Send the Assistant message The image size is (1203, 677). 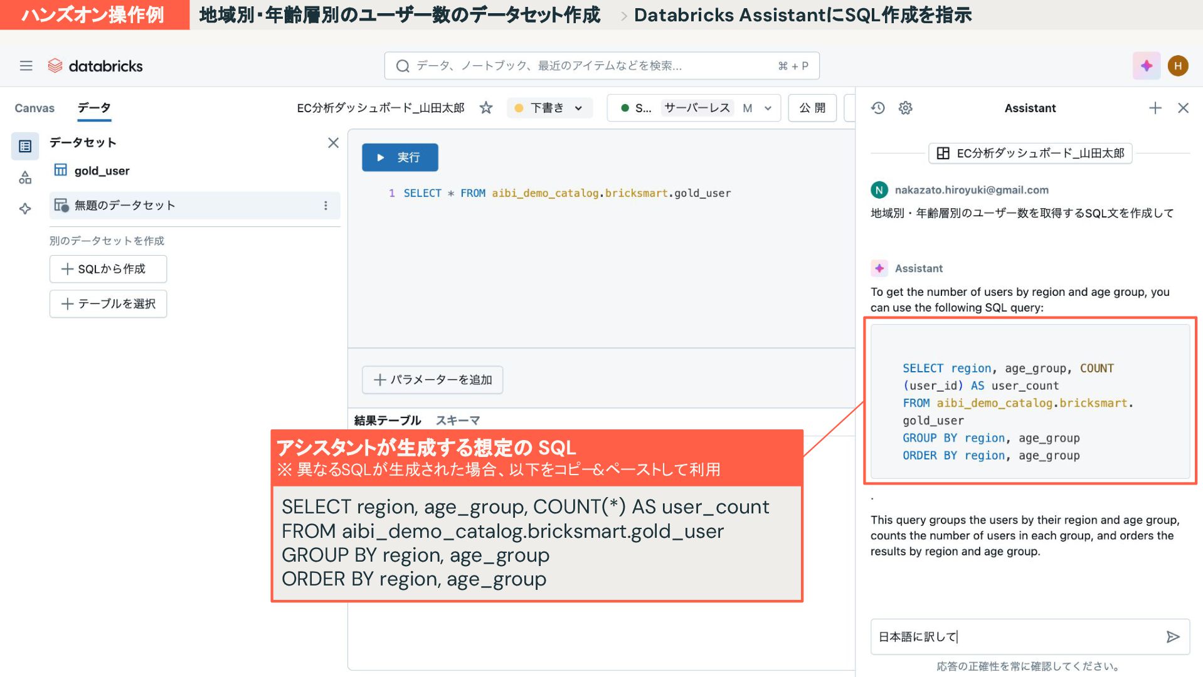pyautogui.click(x=1172, y=637)
